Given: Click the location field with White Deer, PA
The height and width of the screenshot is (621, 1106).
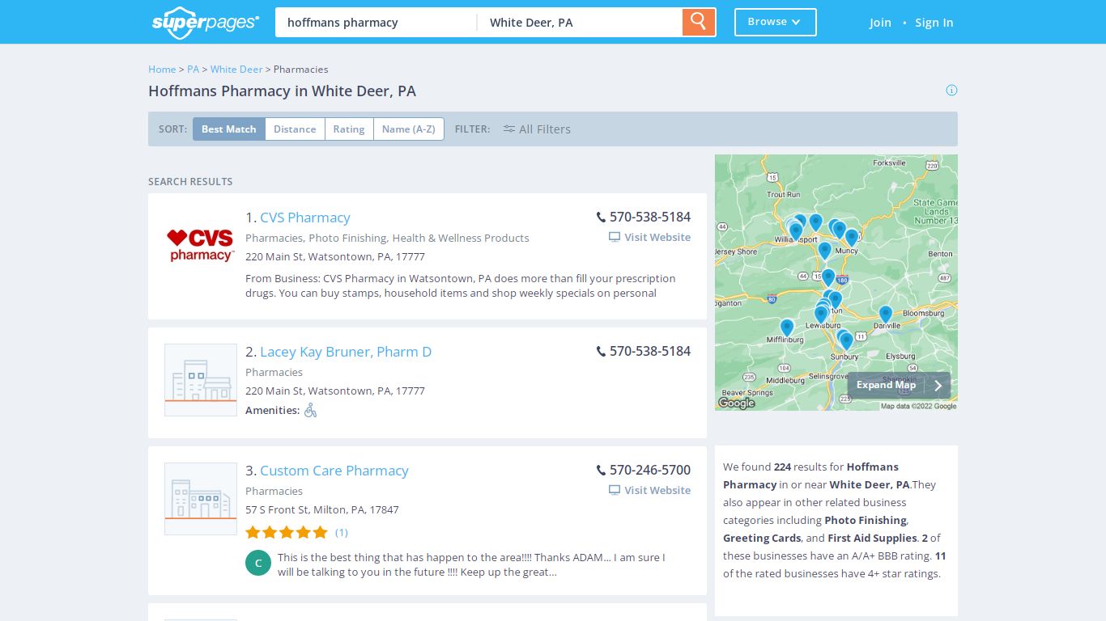Looking at the screenshot, I should (x=580, y=23).
